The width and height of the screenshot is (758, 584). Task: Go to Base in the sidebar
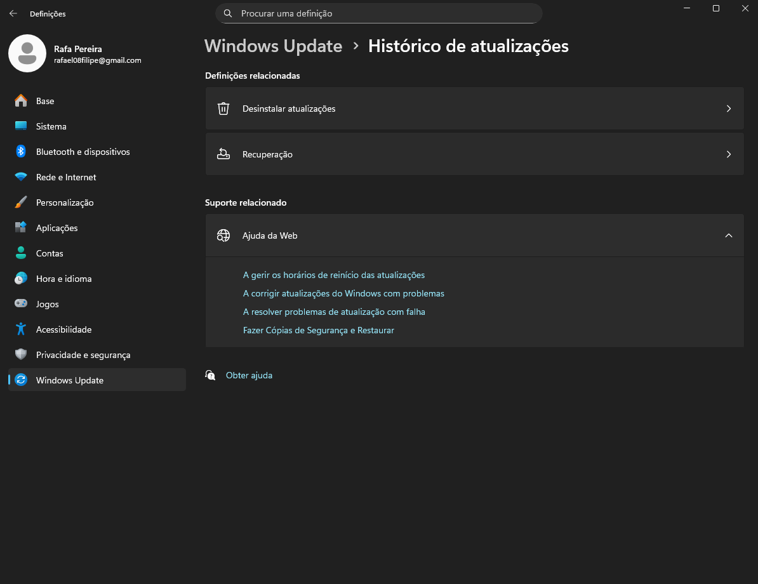pyautogui.click(x=97, y=100)
